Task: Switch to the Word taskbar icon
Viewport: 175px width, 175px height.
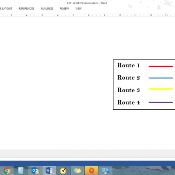Action: 49,170
